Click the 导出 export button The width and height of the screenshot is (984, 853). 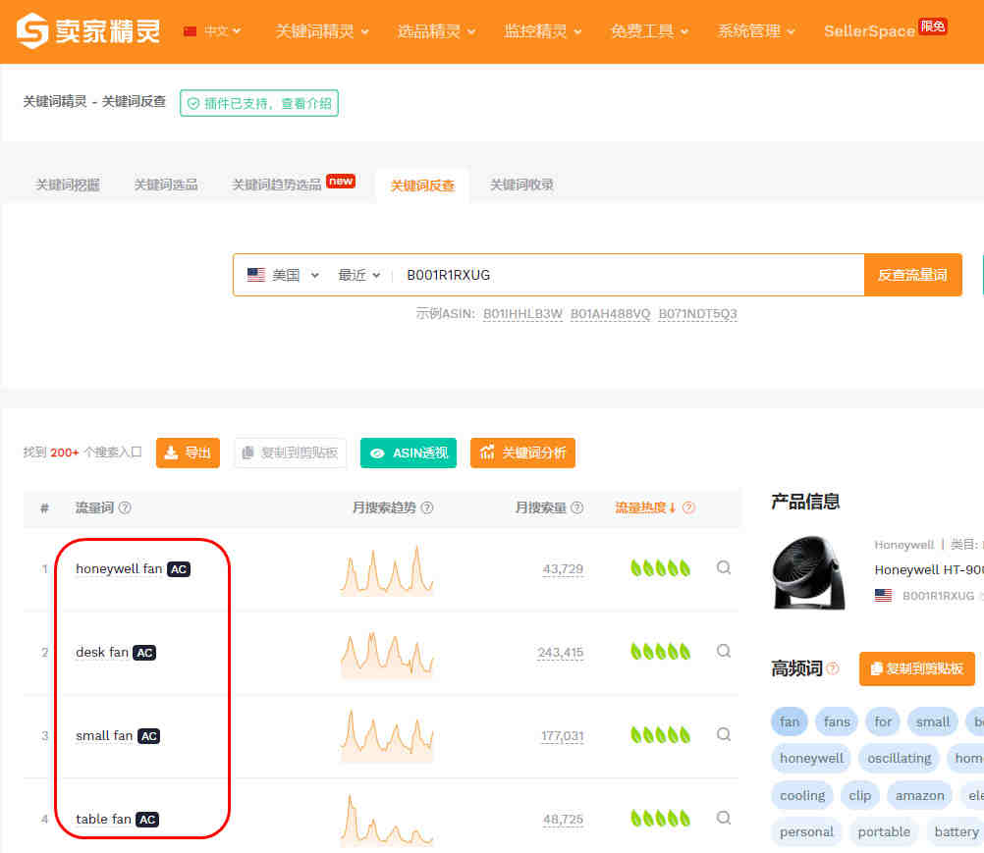[x=188, y=453]
